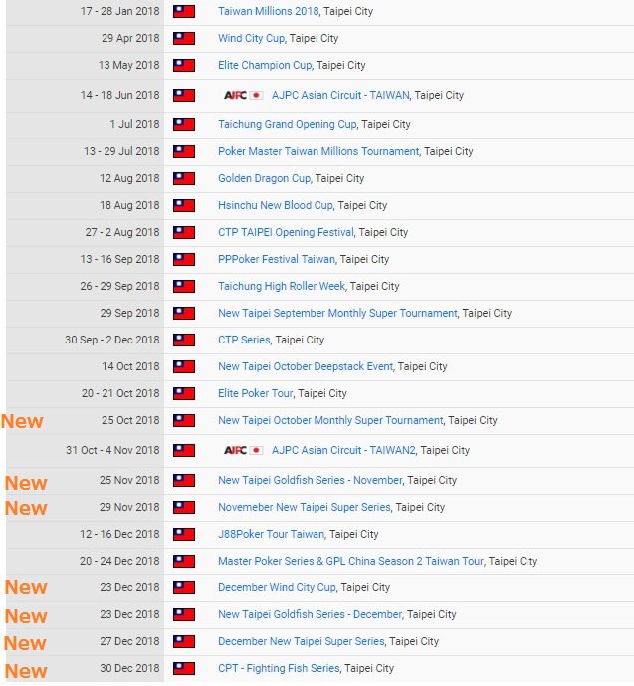Select the date 13 May 2018
The height and width of the screenshot is (686, 634).
point(129,65)
